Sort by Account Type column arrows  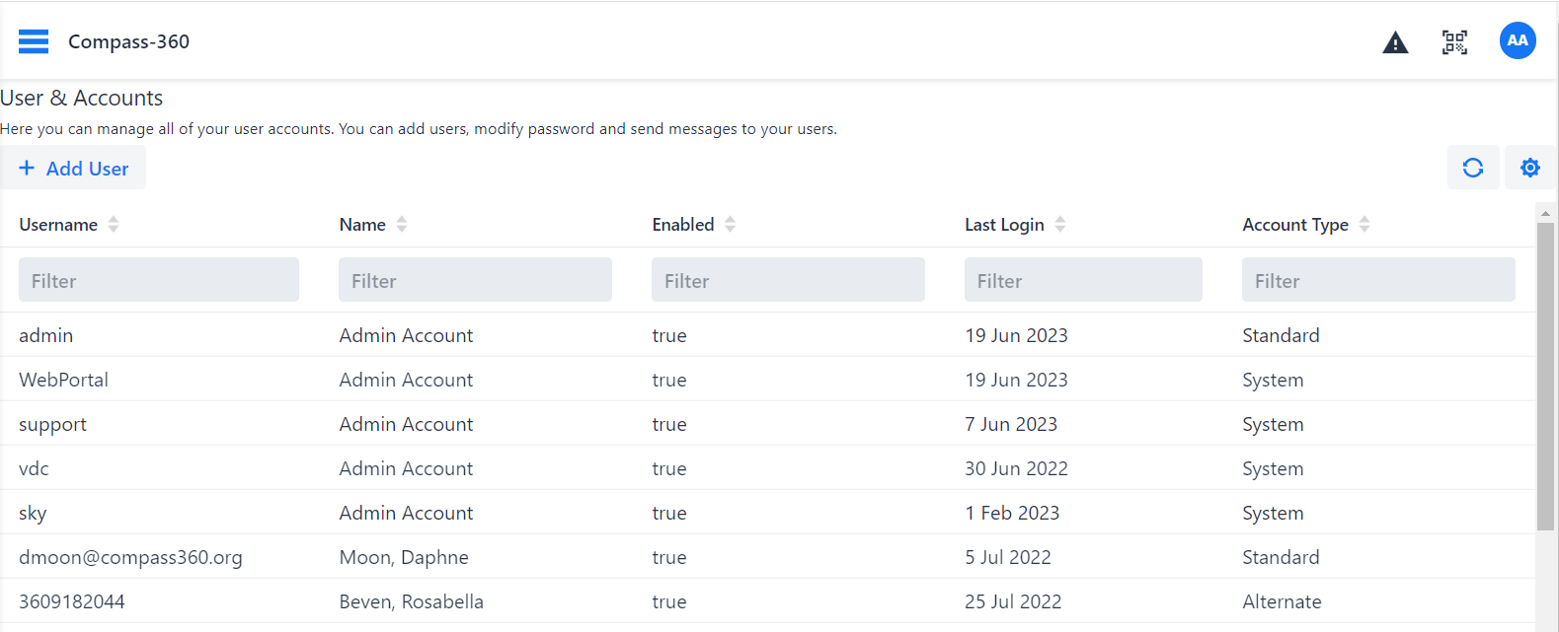1364,225
